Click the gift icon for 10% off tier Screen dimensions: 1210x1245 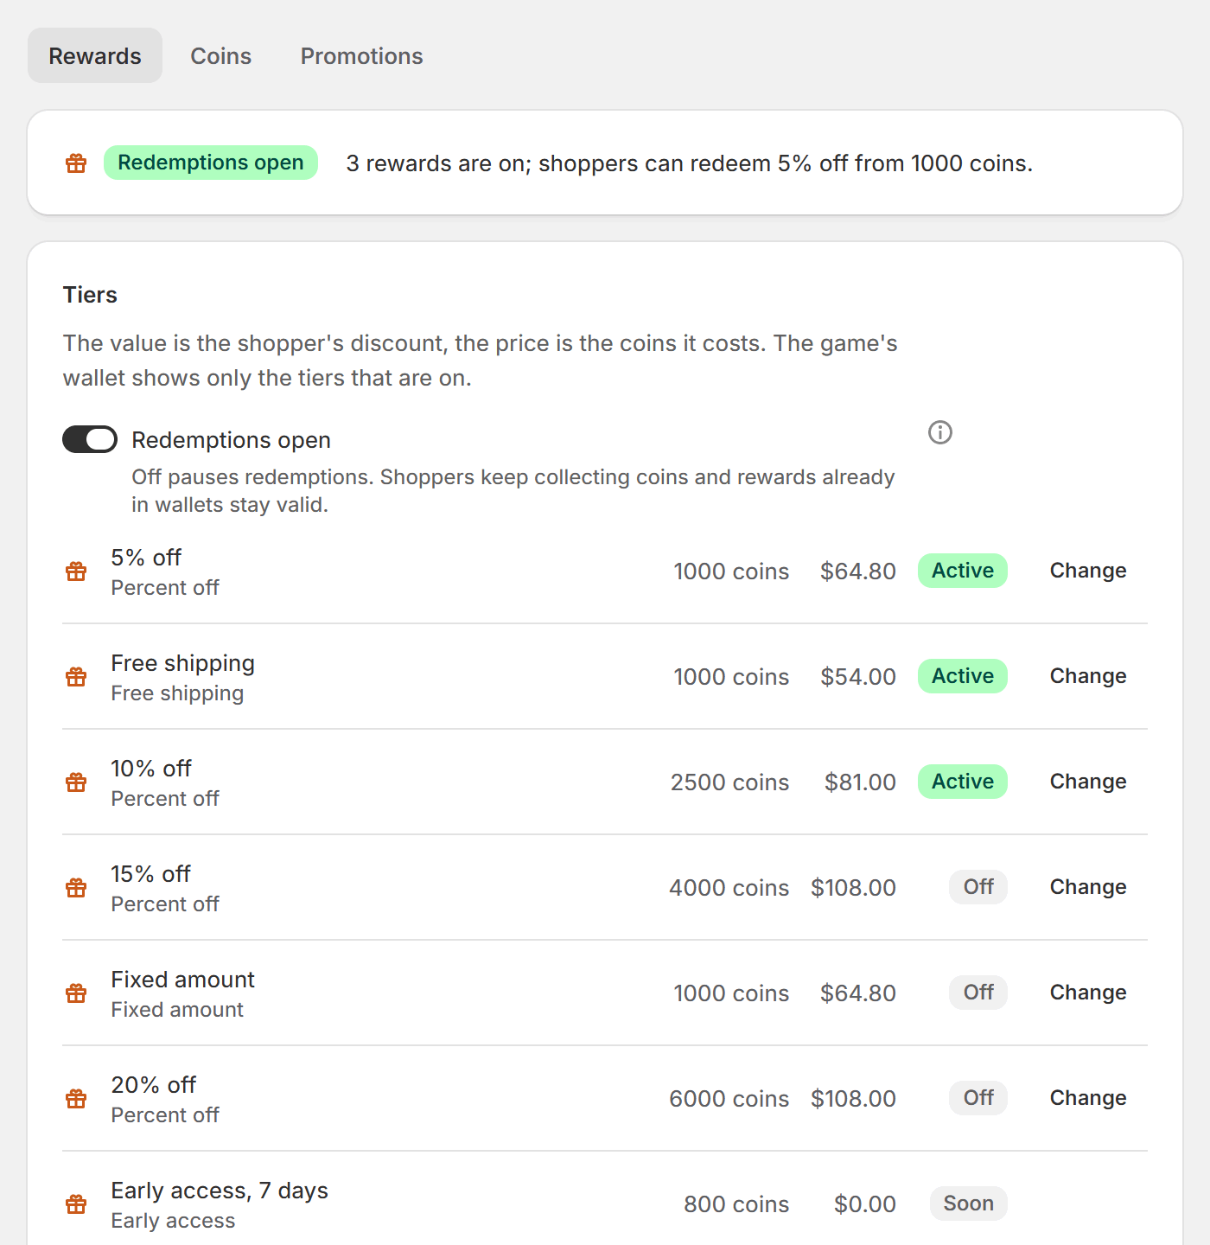tap(76, 782)
